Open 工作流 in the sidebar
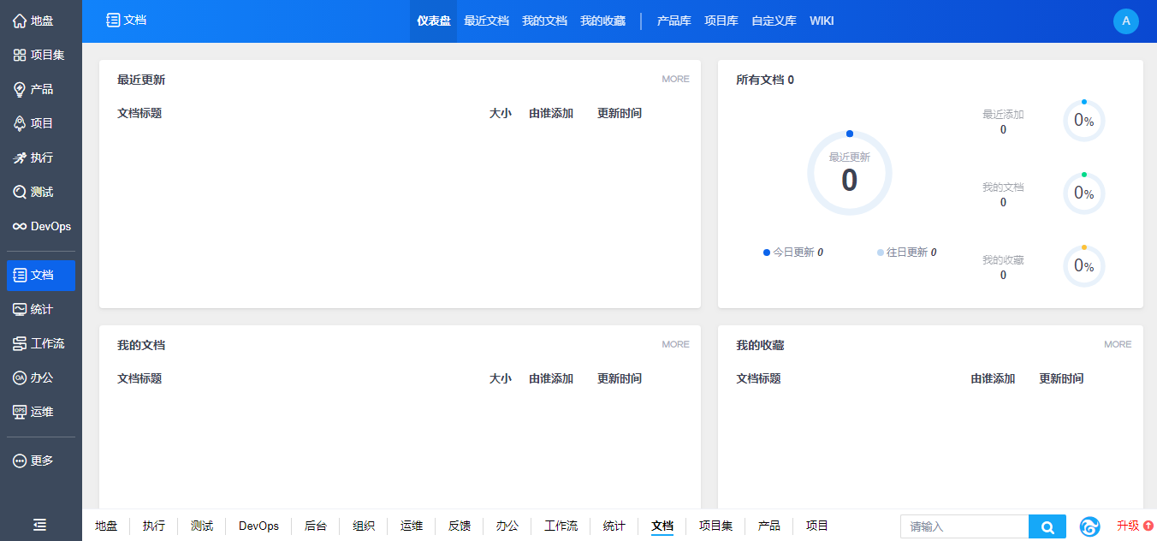Screen dimensions: 1157x541 (x=40, y=343)
